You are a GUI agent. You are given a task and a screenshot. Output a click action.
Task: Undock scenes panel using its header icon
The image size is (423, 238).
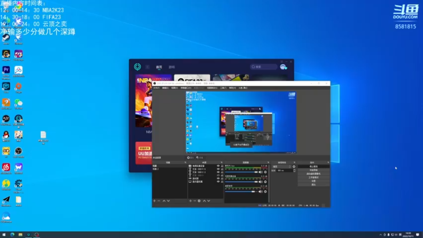click(x=186, y=162)
